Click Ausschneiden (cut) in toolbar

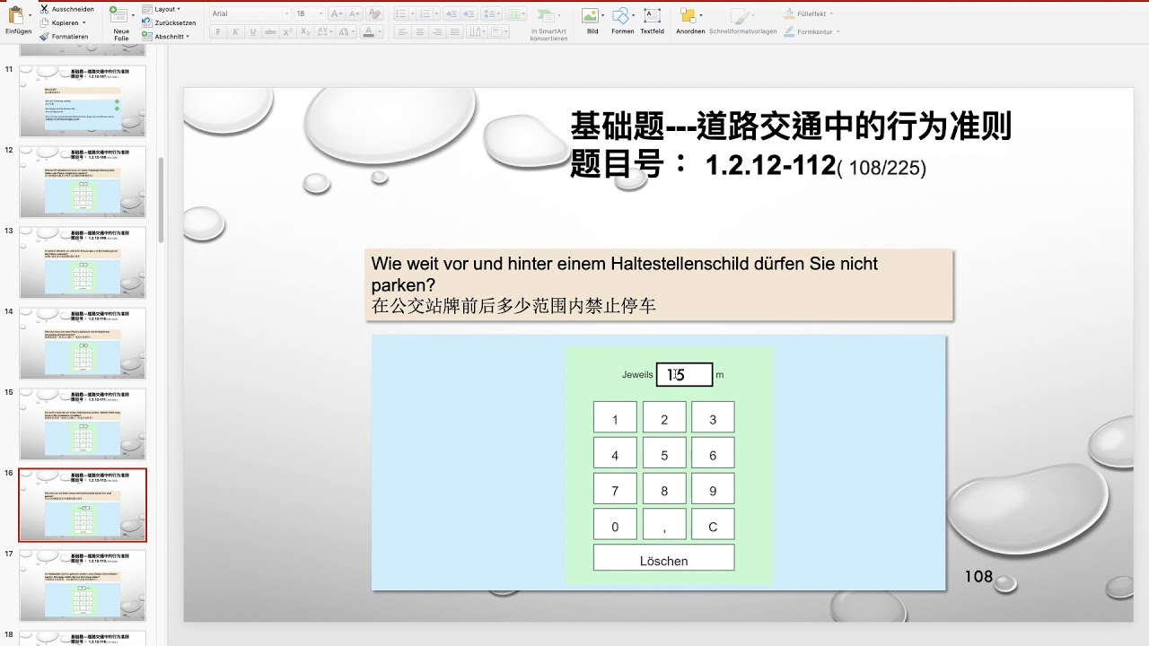point(66,9)
